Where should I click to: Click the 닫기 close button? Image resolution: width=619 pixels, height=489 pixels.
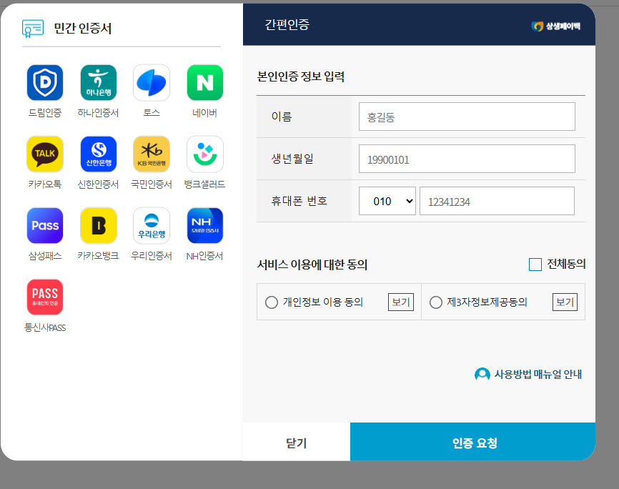[x=297, y=442]
